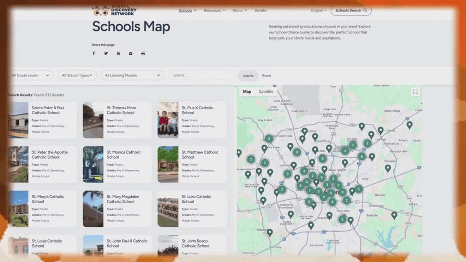Share page via Facebook icon

tap(94, 54)
